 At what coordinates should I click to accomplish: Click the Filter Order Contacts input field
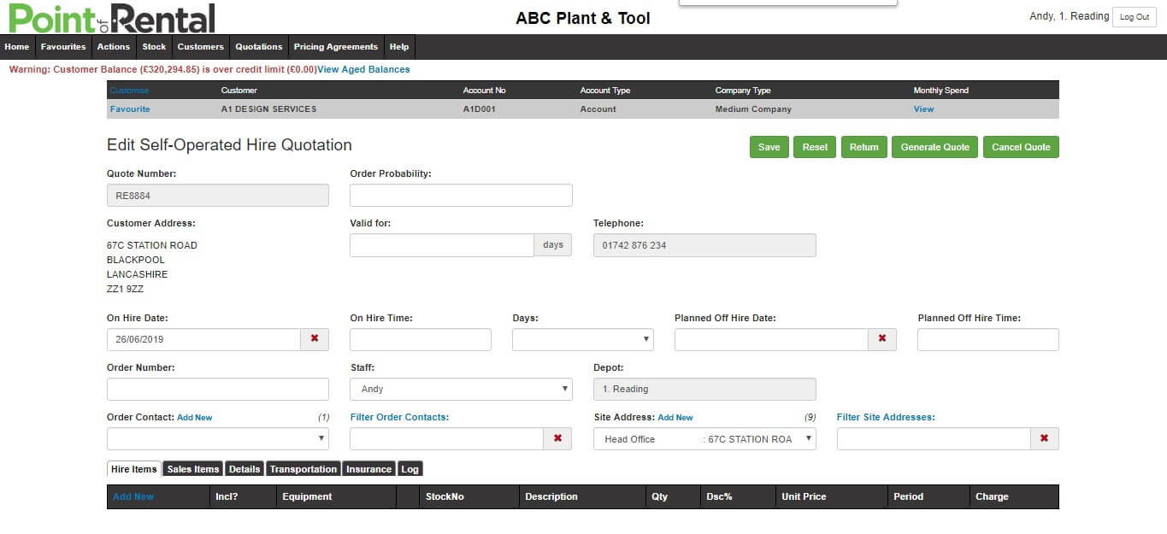(x=446, y=438)
